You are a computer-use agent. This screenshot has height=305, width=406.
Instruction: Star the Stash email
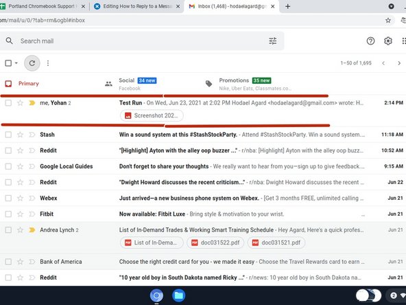20,135
